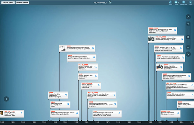Magnify the 1944 joined the ANC event
Screen dimensions: 194x125
click(x=77, y=113)
